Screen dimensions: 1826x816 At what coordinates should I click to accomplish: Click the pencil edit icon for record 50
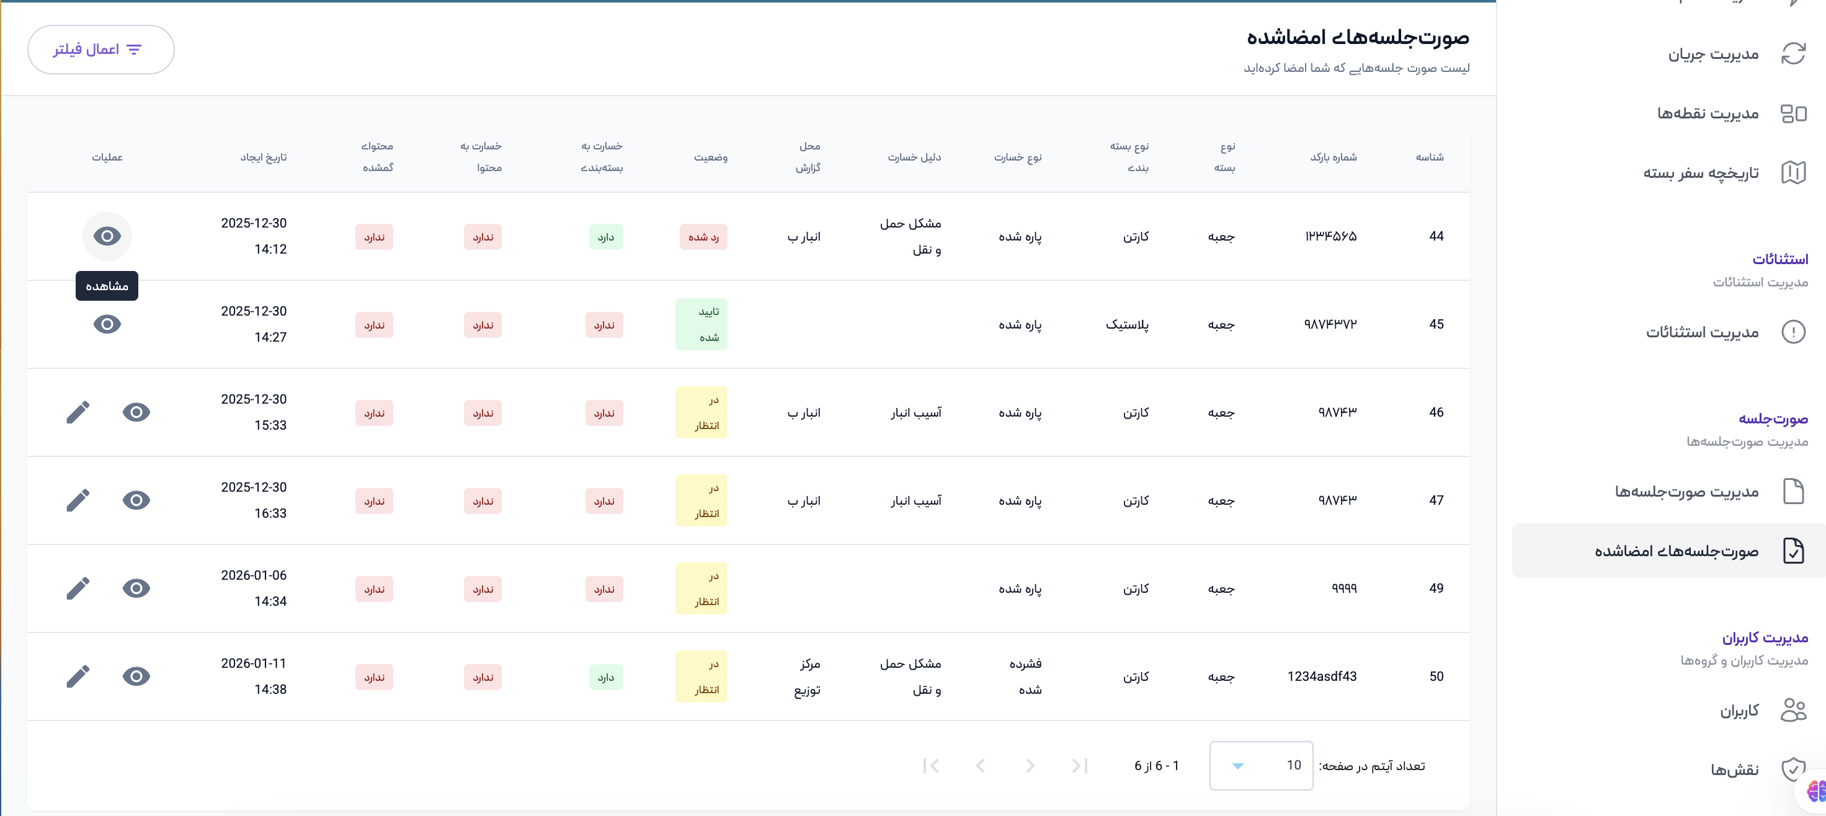tap(78, 676)
